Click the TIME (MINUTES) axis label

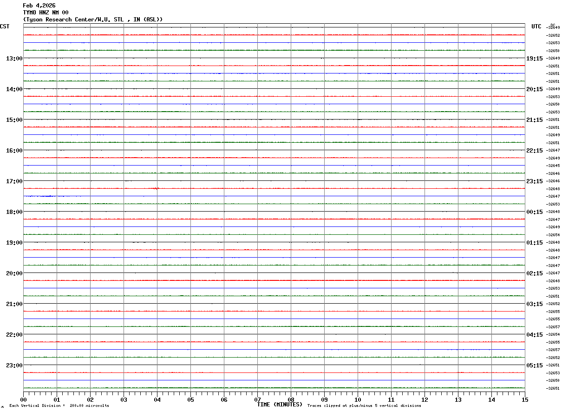click(280, 405)
